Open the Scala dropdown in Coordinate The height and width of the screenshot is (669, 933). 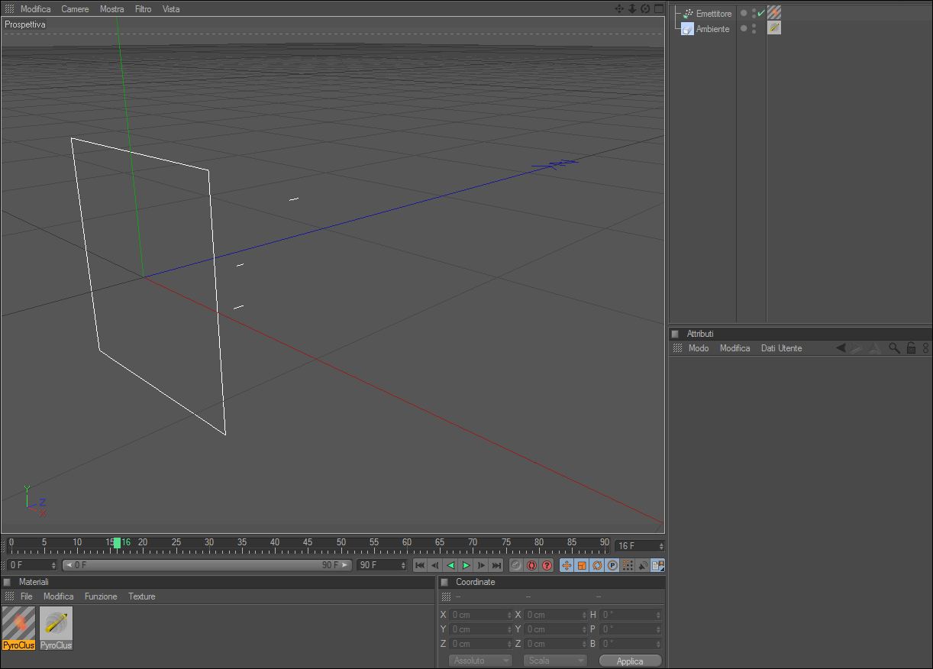point(555,661)
